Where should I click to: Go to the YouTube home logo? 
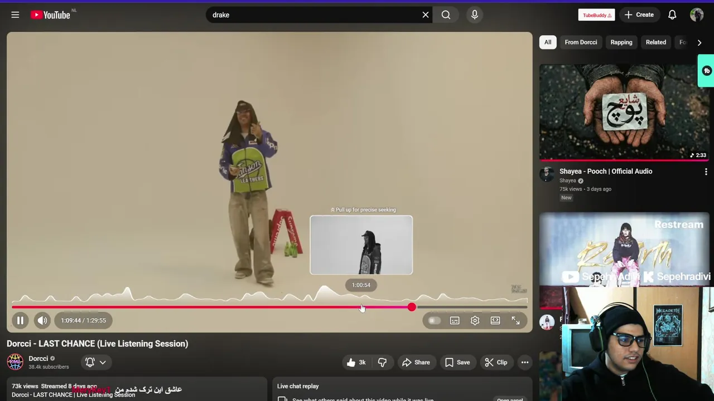50,15
